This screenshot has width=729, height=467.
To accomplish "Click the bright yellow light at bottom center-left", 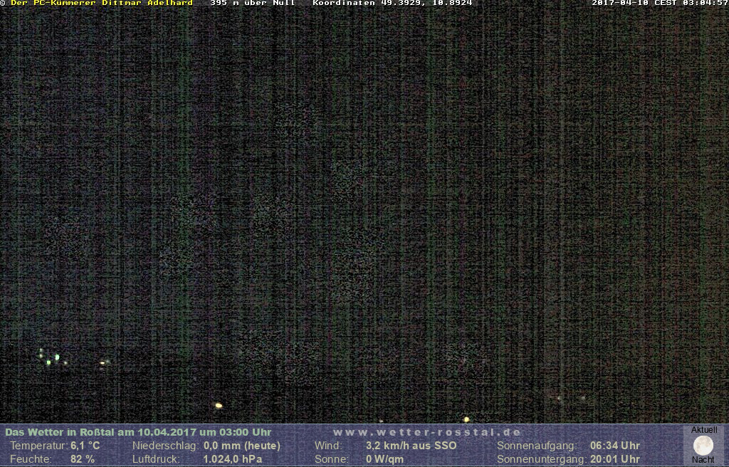I will pos(219,406).
